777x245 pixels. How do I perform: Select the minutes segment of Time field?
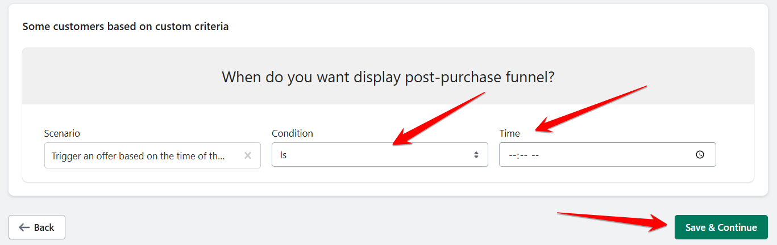coord(523,155)
